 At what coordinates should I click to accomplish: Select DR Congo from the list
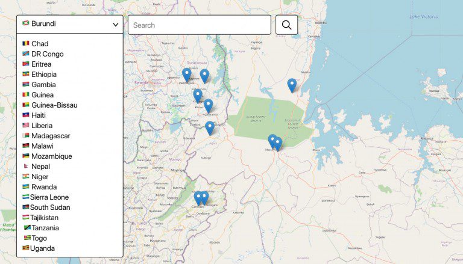coord(43,54)
